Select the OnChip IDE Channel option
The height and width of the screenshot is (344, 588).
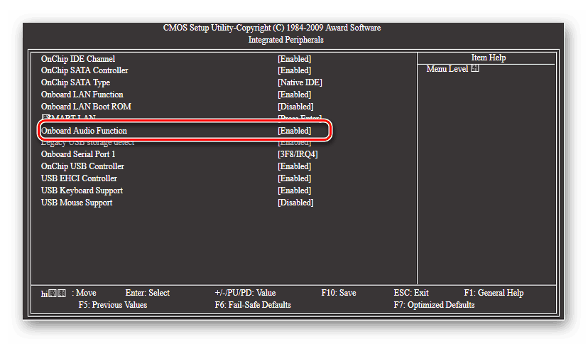pos(78,58)
